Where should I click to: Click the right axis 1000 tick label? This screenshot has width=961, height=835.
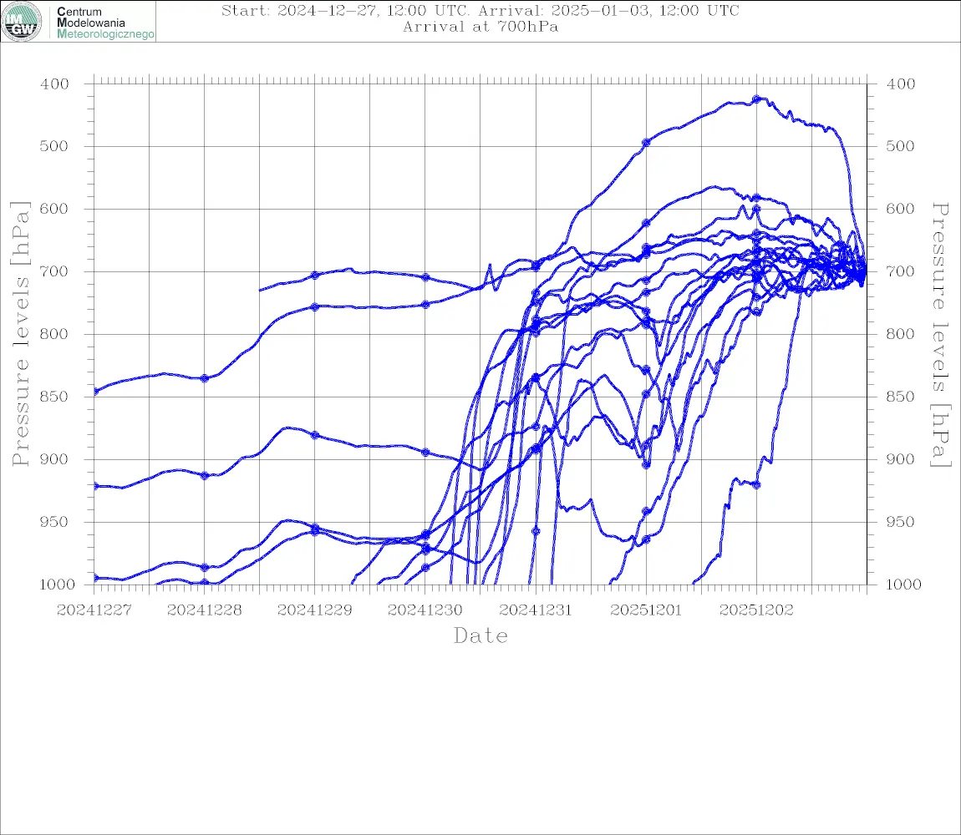coord(903,584)
